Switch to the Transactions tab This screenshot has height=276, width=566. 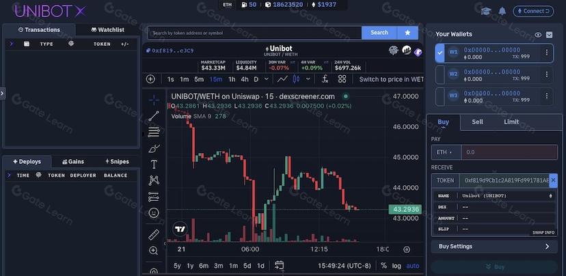(x=40, y=30)
